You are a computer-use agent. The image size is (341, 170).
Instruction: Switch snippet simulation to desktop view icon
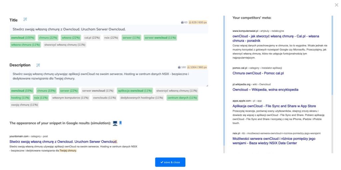tap(115, 123)
